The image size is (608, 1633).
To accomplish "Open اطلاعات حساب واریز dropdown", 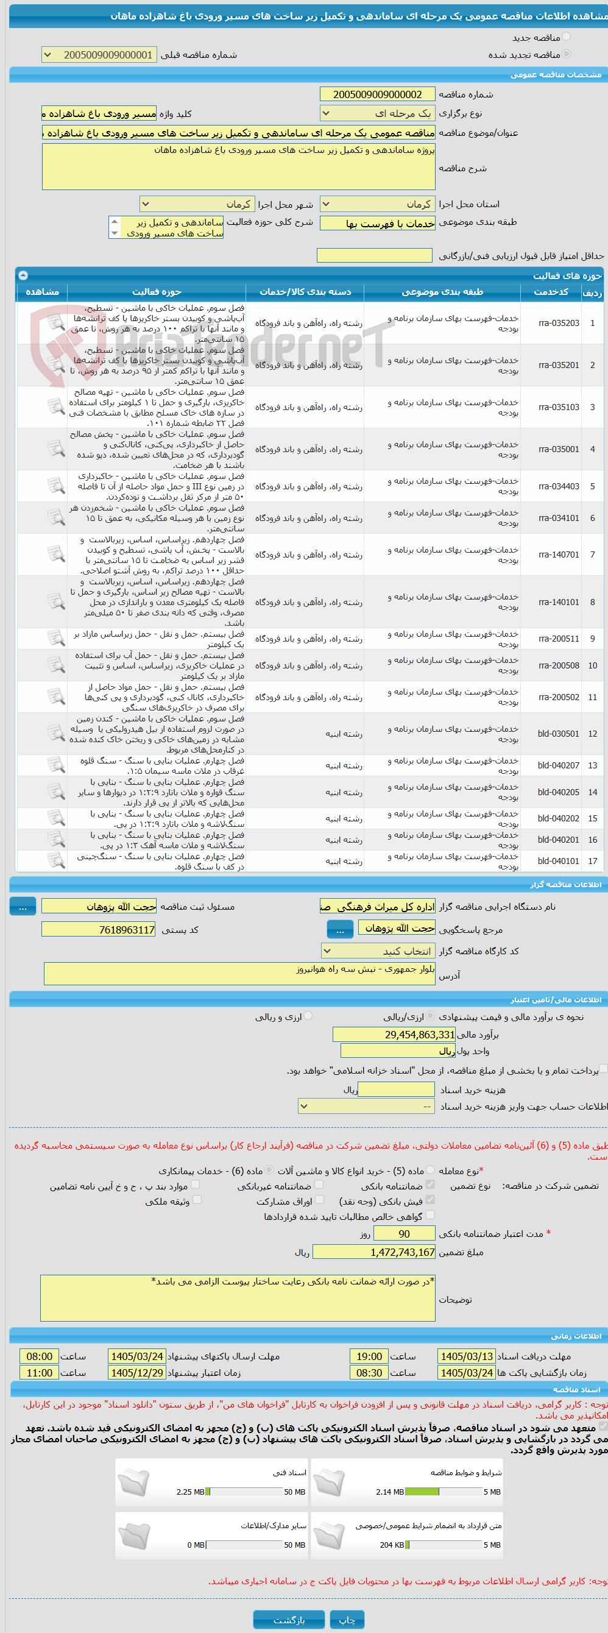I will [x=367, y=1106].
